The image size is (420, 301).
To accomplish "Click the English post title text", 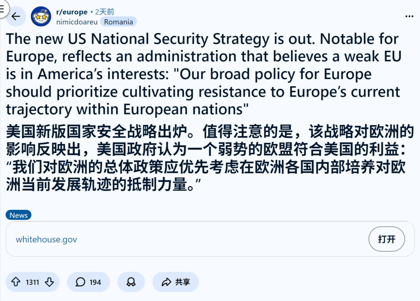I will pos(201,74).
